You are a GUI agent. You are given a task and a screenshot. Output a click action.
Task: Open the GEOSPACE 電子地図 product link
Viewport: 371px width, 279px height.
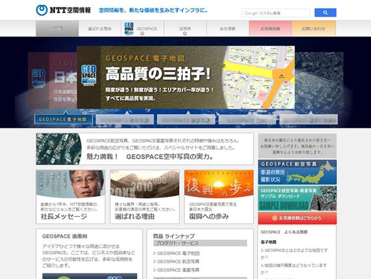tap(178, 253)
